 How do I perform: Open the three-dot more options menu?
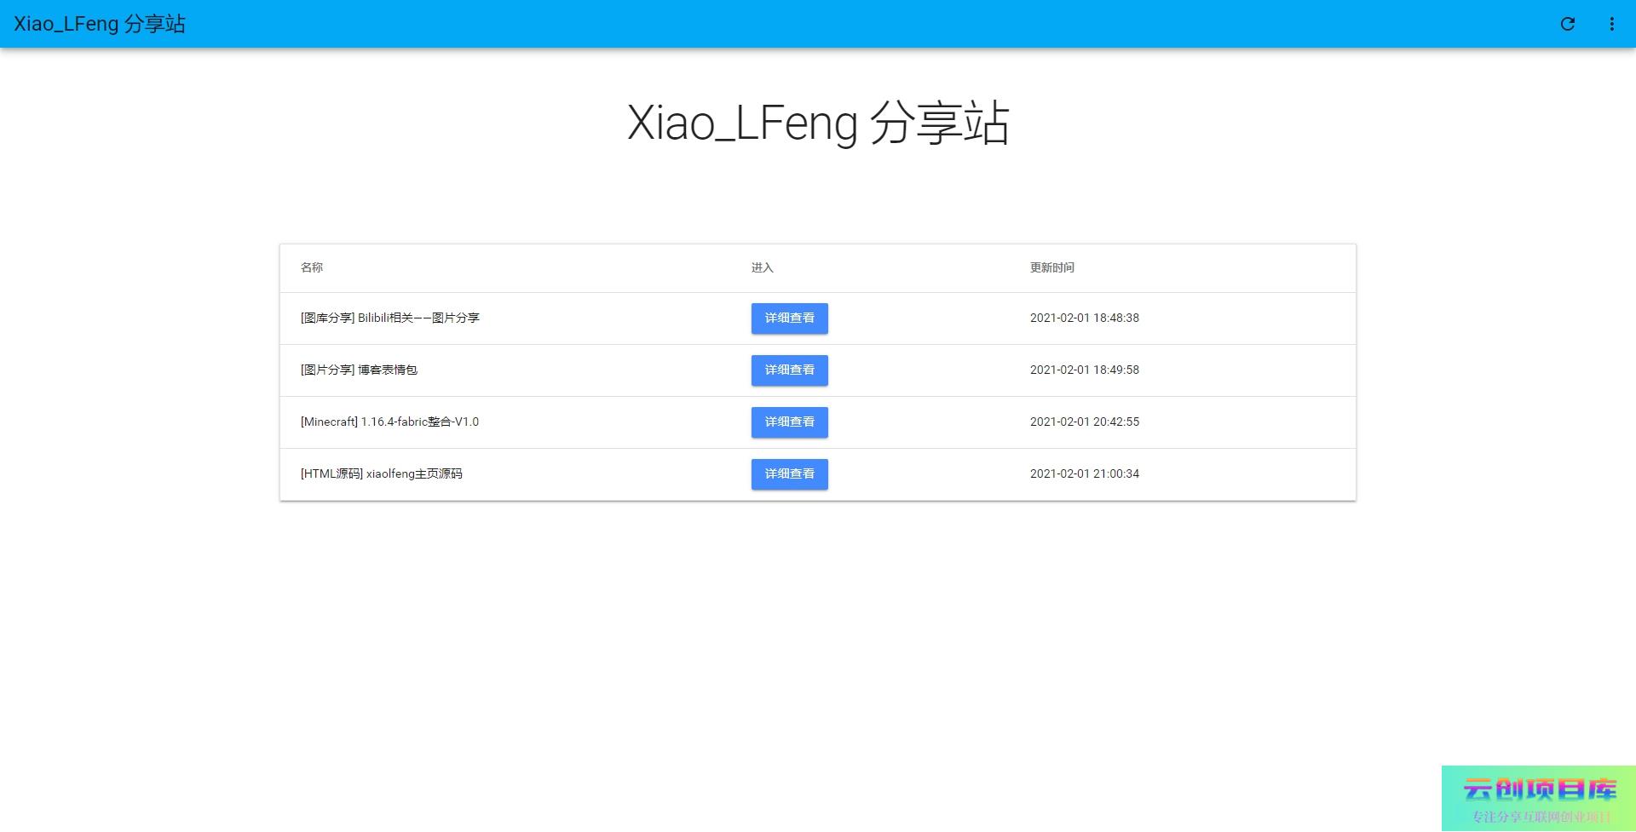pos(1611,24)
